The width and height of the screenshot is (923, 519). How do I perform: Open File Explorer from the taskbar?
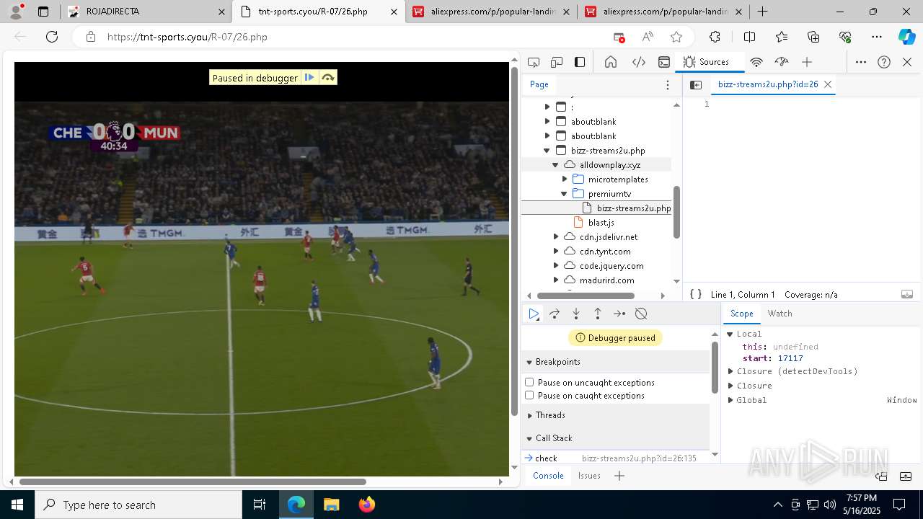click(332, 505)
